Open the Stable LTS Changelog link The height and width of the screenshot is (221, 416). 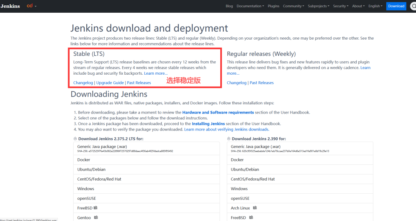83,83
